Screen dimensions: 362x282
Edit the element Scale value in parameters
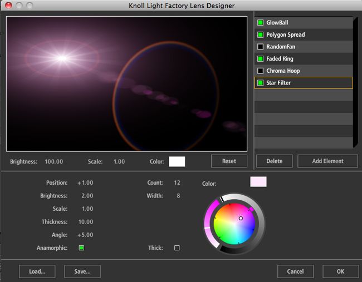tap(87, 209)
